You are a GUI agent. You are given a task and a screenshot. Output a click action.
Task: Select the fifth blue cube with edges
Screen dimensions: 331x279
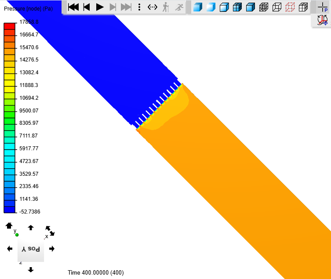[251, 7]
